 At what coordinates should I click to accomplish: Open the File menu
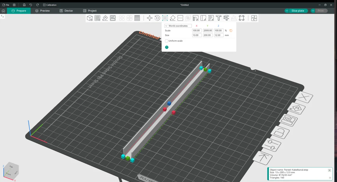(6, 5)
